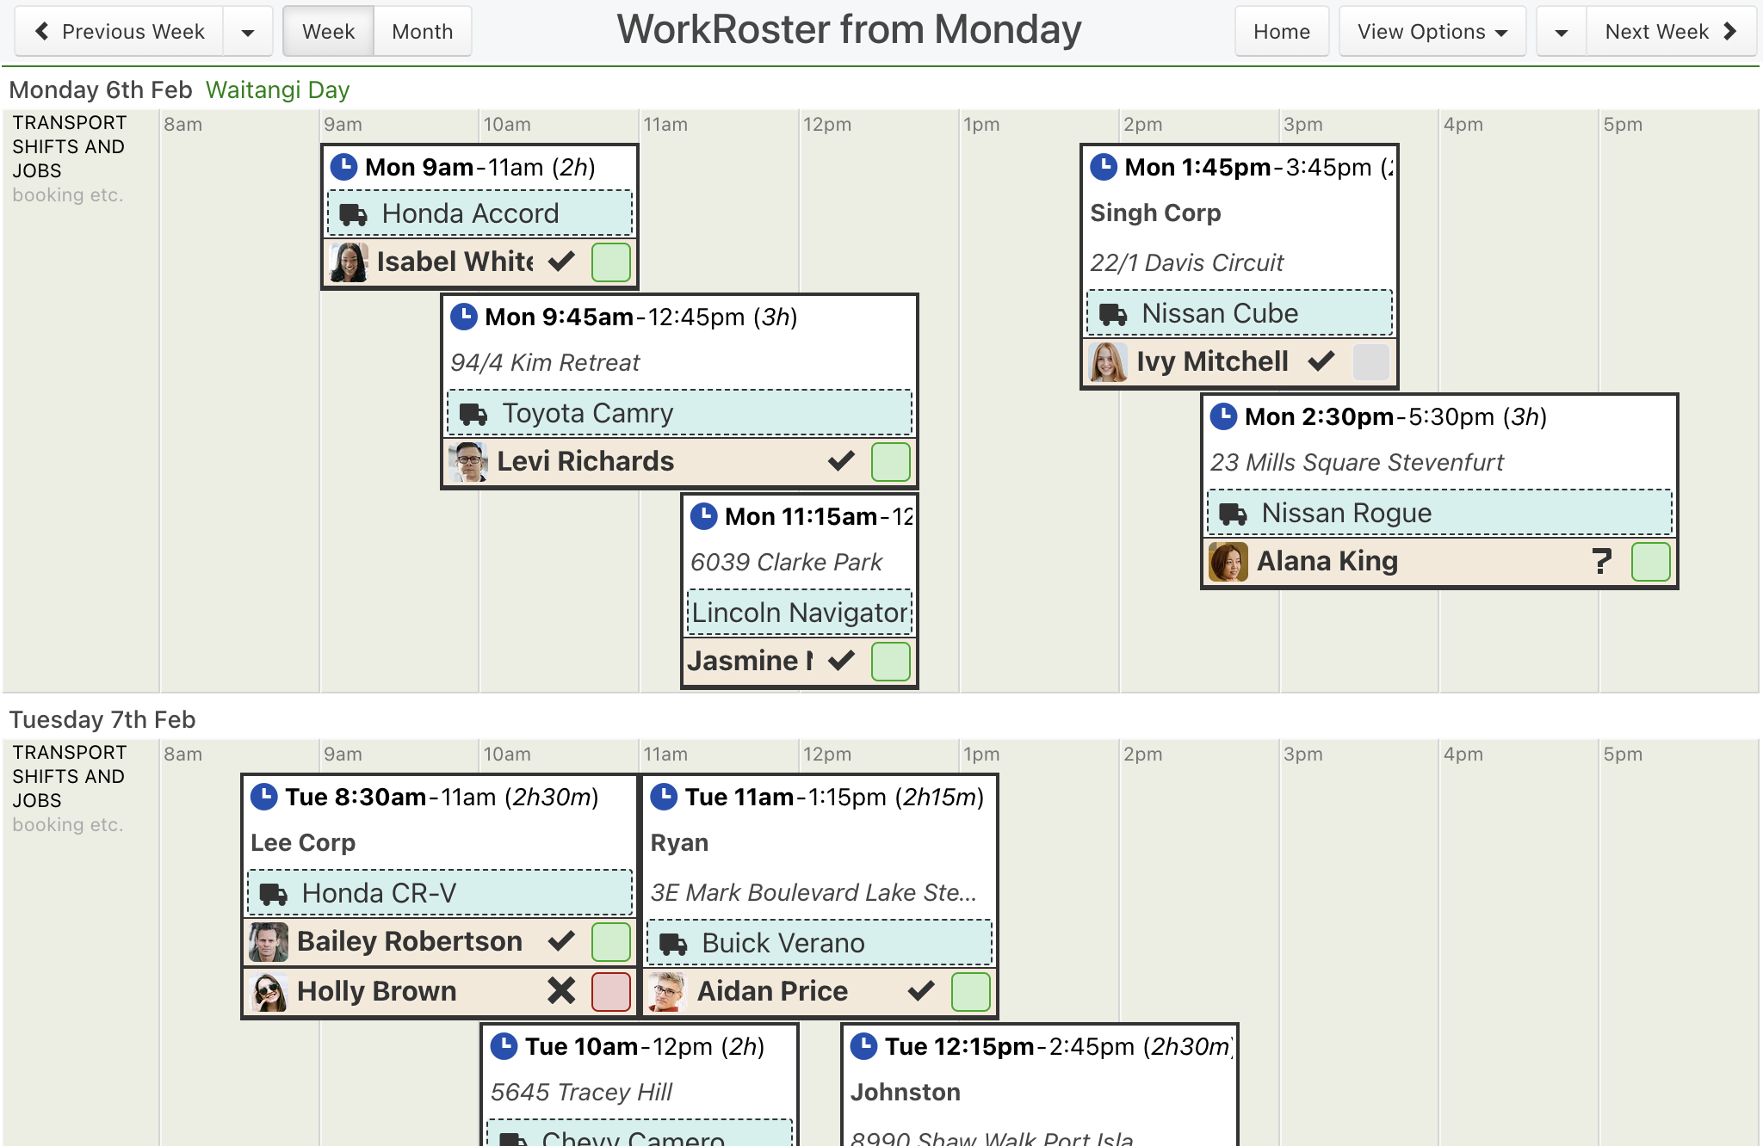
Task: Click the truck icon beside Nissan Rogue
Action: click(1233, 514)
